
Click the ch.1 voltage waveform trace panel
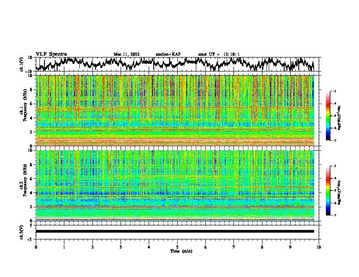tap(178, 64)
